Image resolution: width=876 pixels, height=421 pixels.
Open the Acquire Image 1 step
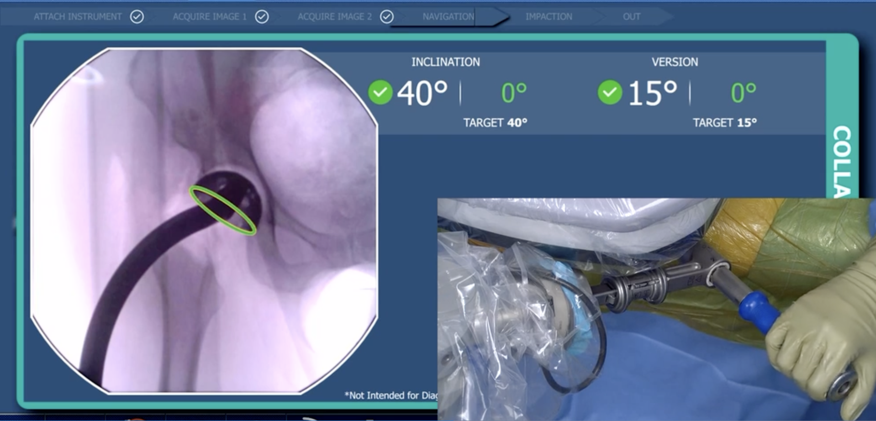(x=209, y=17)
